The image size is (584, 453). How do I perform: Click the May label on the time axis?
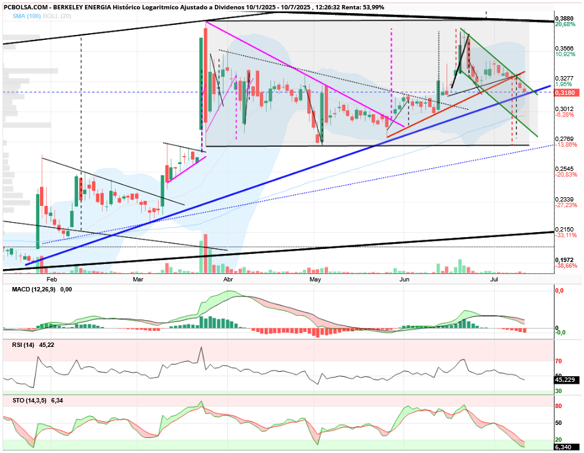tap(315, 279)
